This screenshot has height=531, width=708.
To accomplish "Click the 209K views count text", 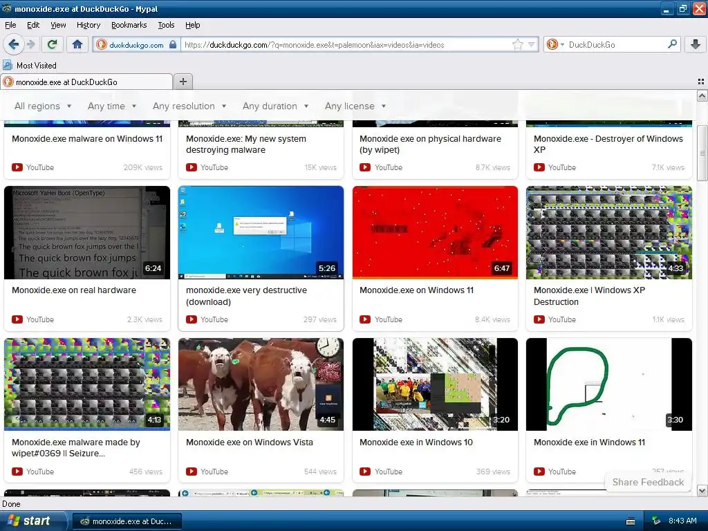I will point(142,167).
